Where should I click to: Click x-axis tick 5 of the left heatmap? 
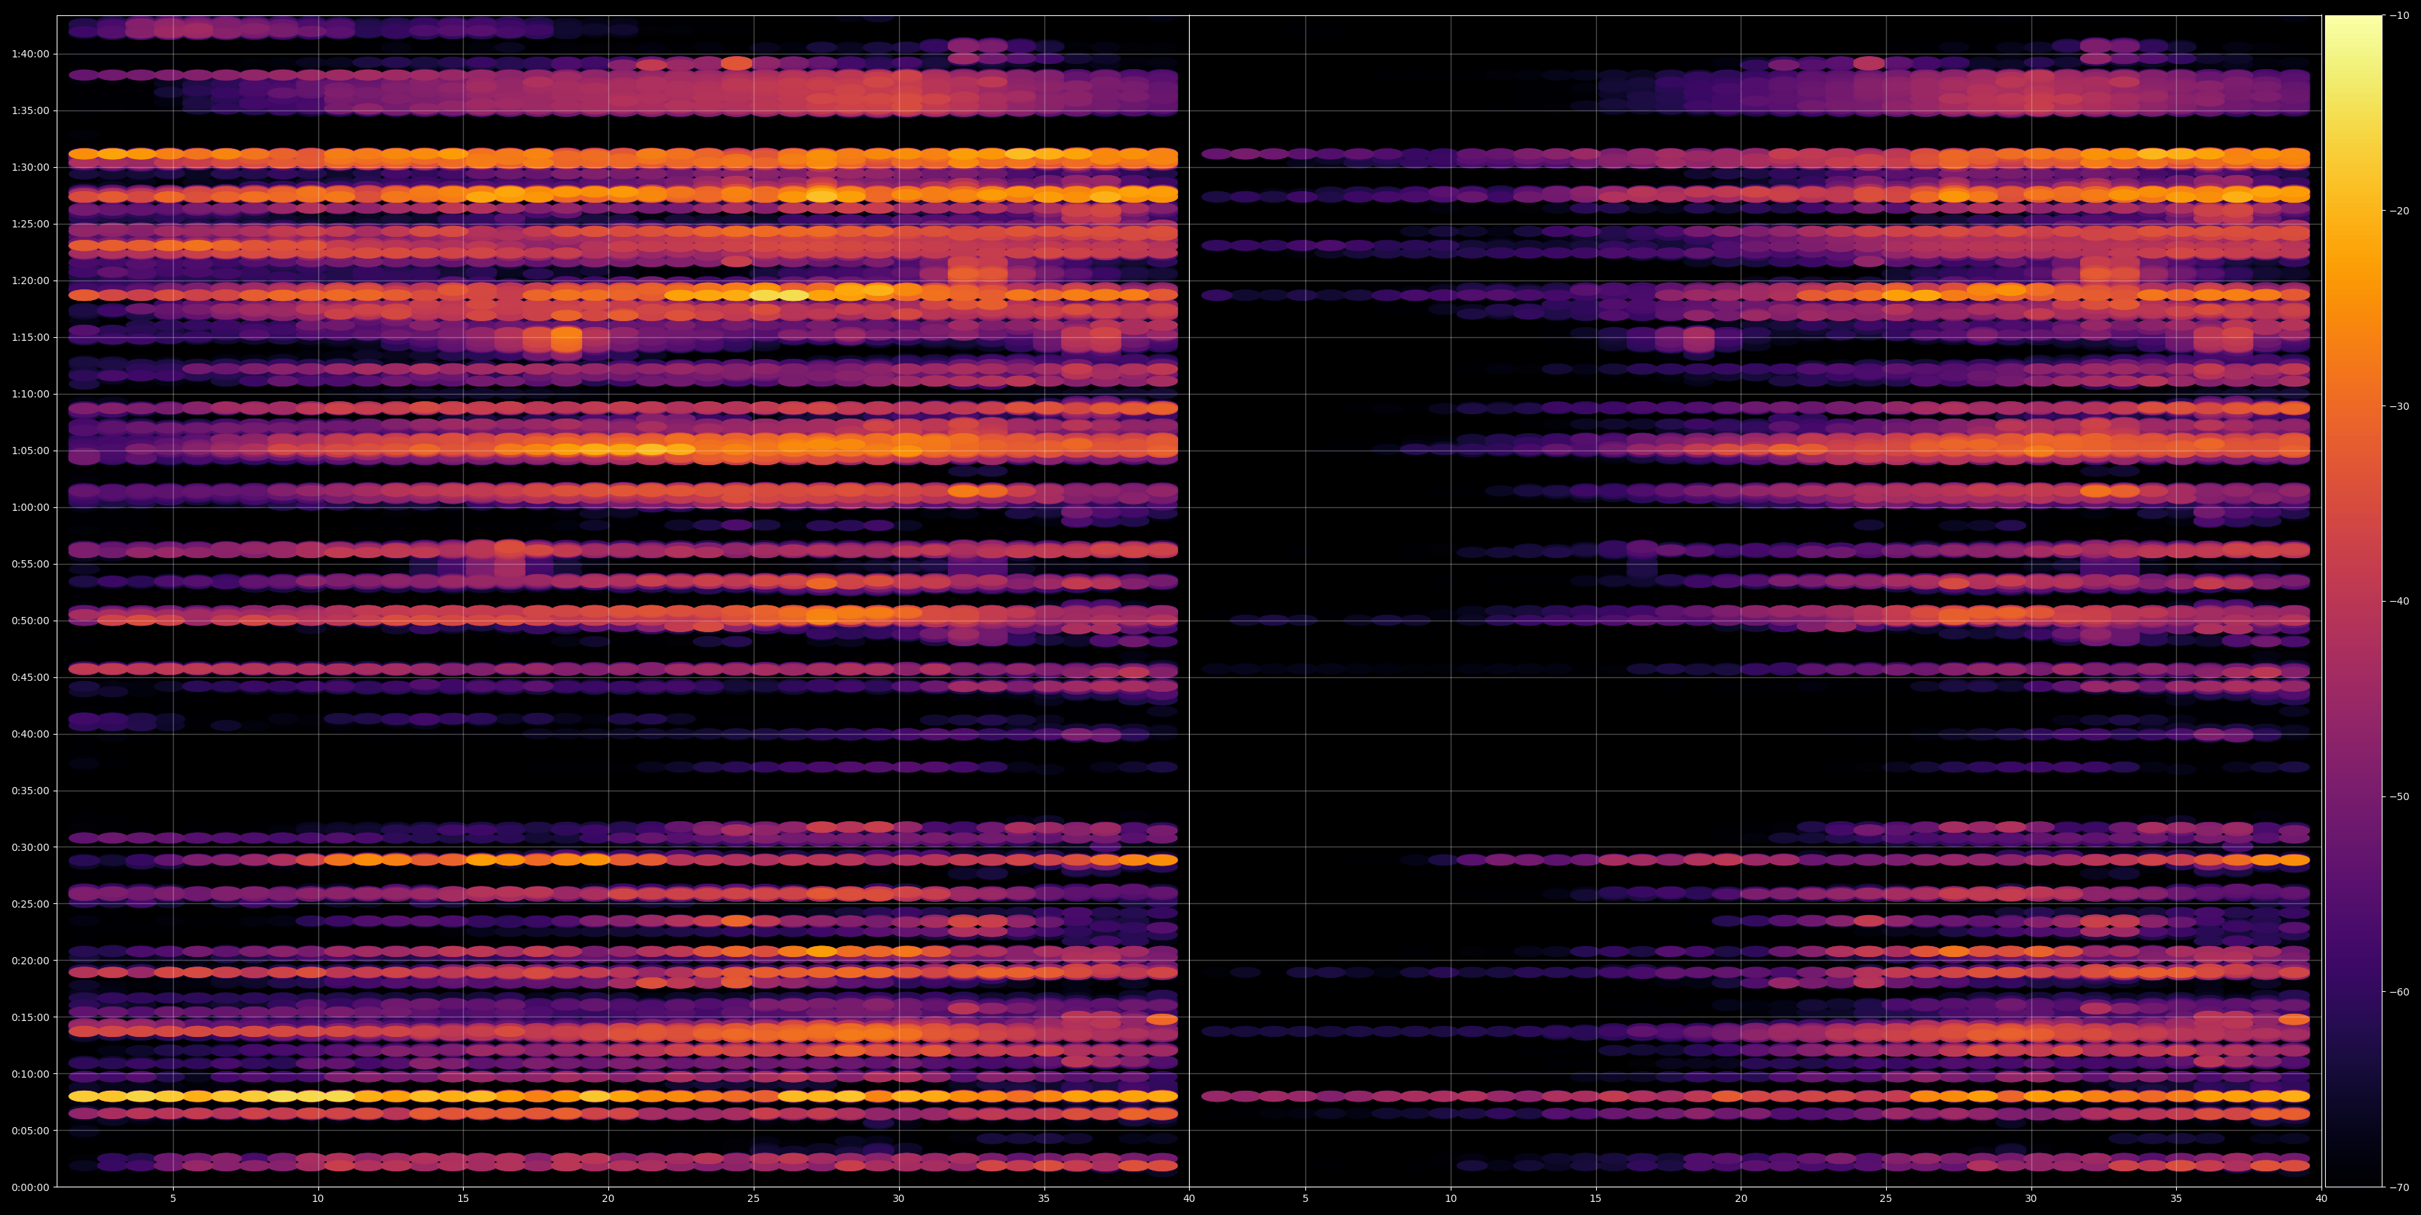[173, 1199]
